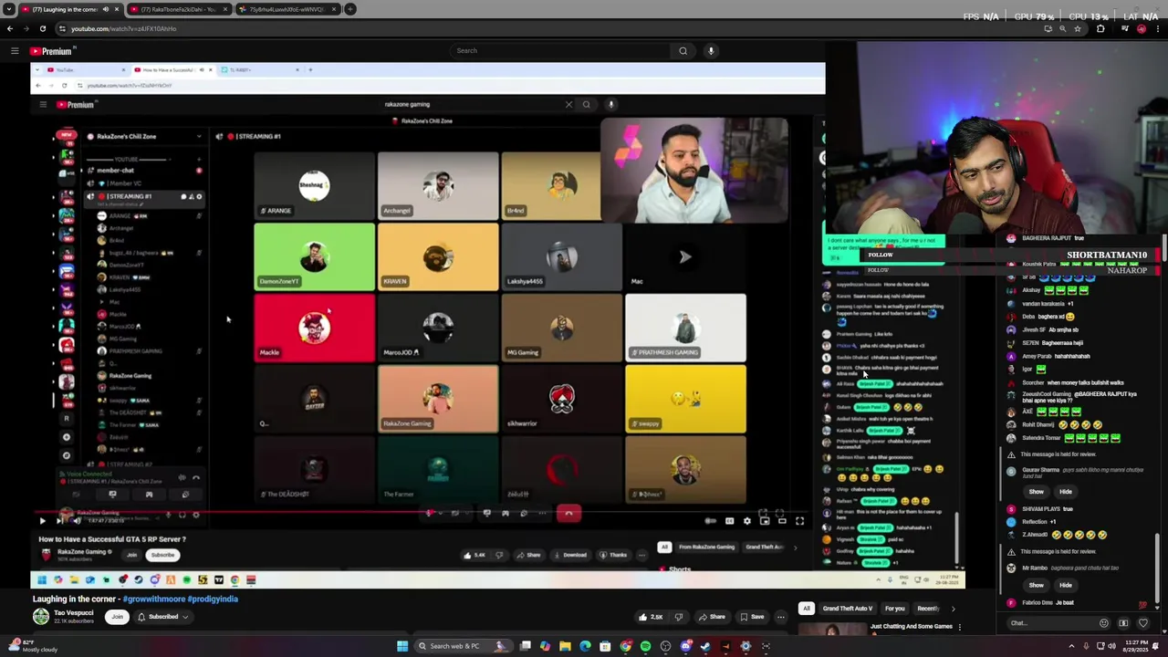Screen dimensions: 1168x657
Task: Open Tao Vespucci channel avatar
Action: coord(41,617)
